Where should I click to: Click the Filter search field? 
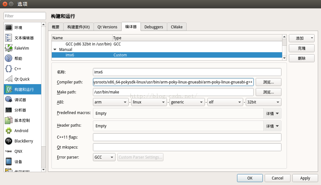coord(24,16)
